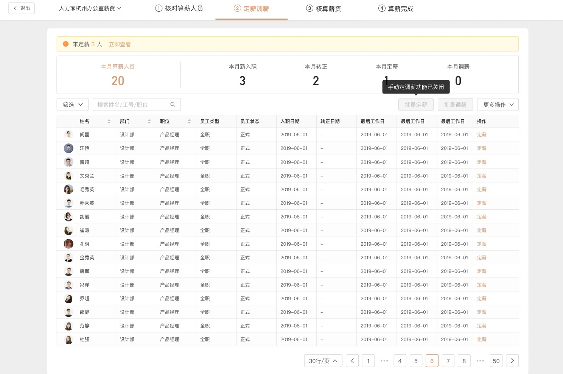563x374 pixels.
Task: Open avatar of 杜强
Action: click(68, 340)
